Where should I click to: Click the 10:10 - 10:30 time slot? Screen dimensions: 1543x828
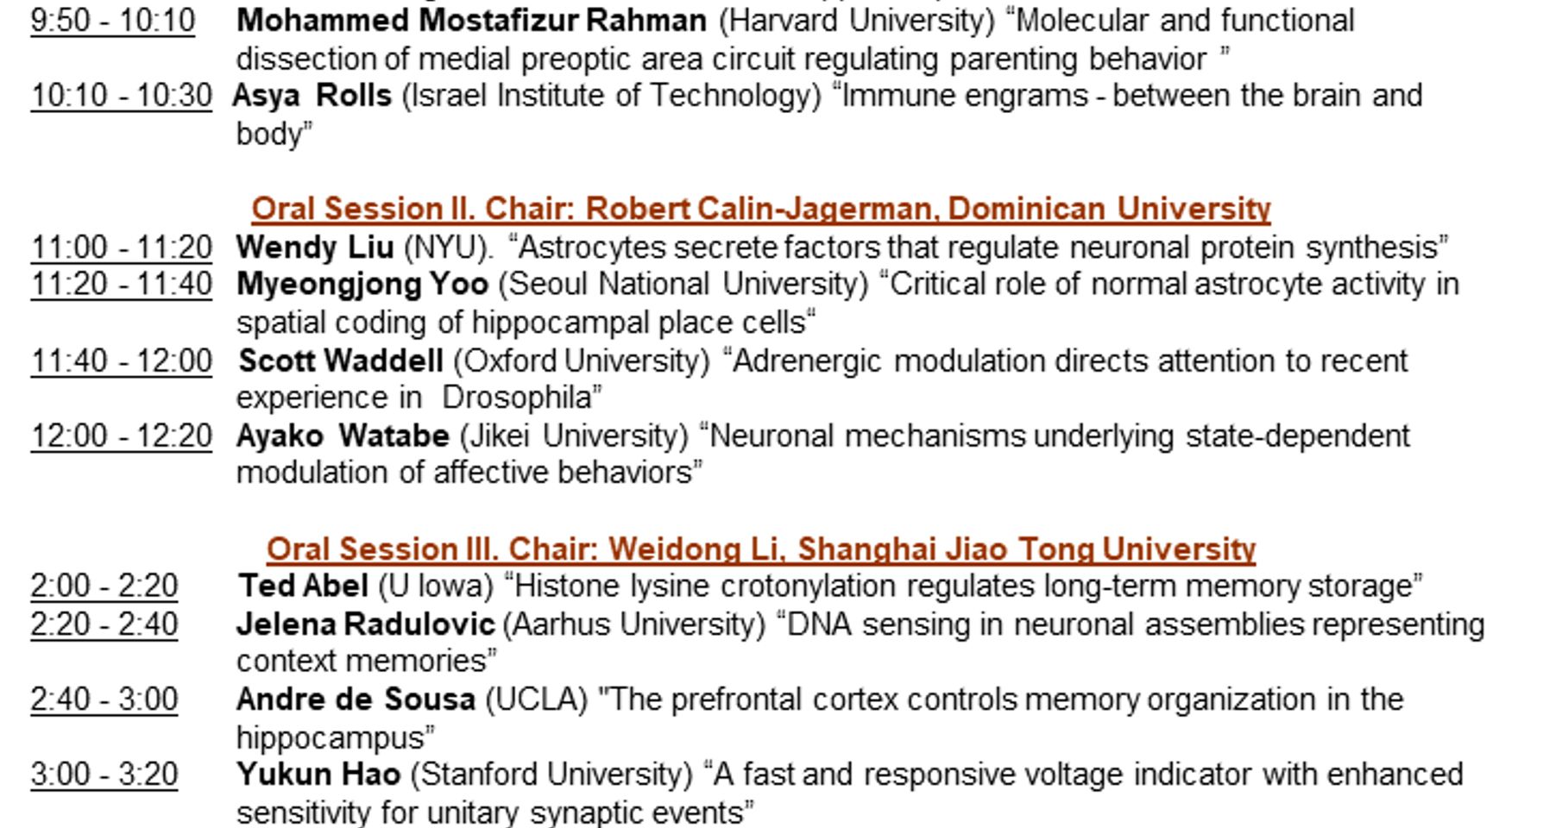[x=121, y=96]
